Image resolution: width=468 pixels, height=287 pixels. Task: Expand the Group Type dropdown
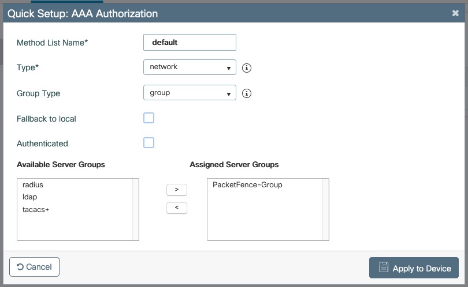click(x=190, y=93)
